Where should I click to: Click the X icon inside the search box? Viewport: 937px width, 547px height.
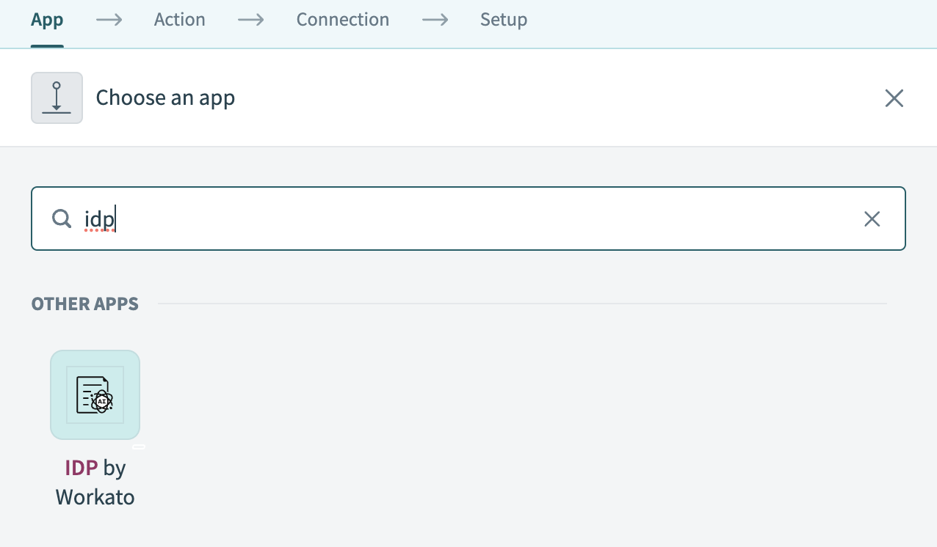[872, 219]
